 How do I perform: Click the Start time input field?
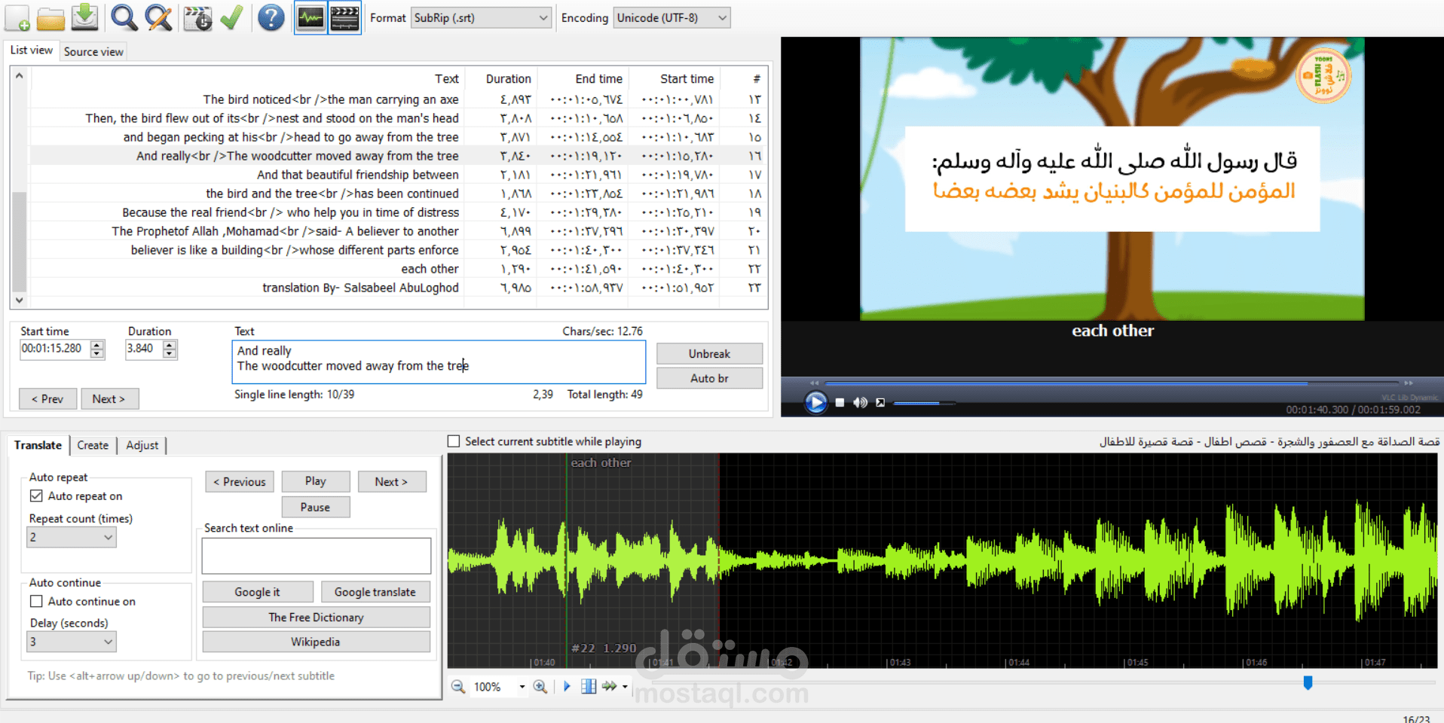tap(55, 349)
